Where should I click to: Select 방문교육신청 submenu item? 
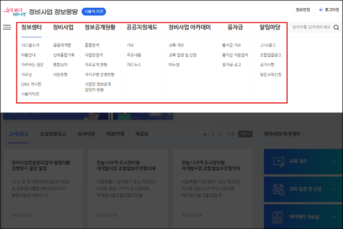tap(271, 74)
